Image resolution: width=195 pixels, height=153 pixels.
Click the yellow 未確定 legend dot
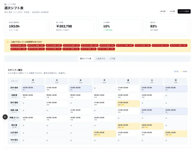(x=182, y=72)
